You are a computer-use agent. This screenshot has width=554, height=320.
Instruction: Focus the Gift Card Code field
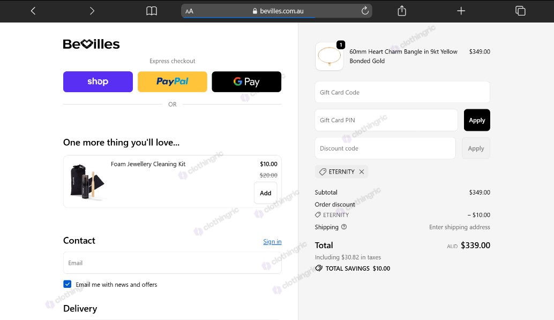pos(402,92)
